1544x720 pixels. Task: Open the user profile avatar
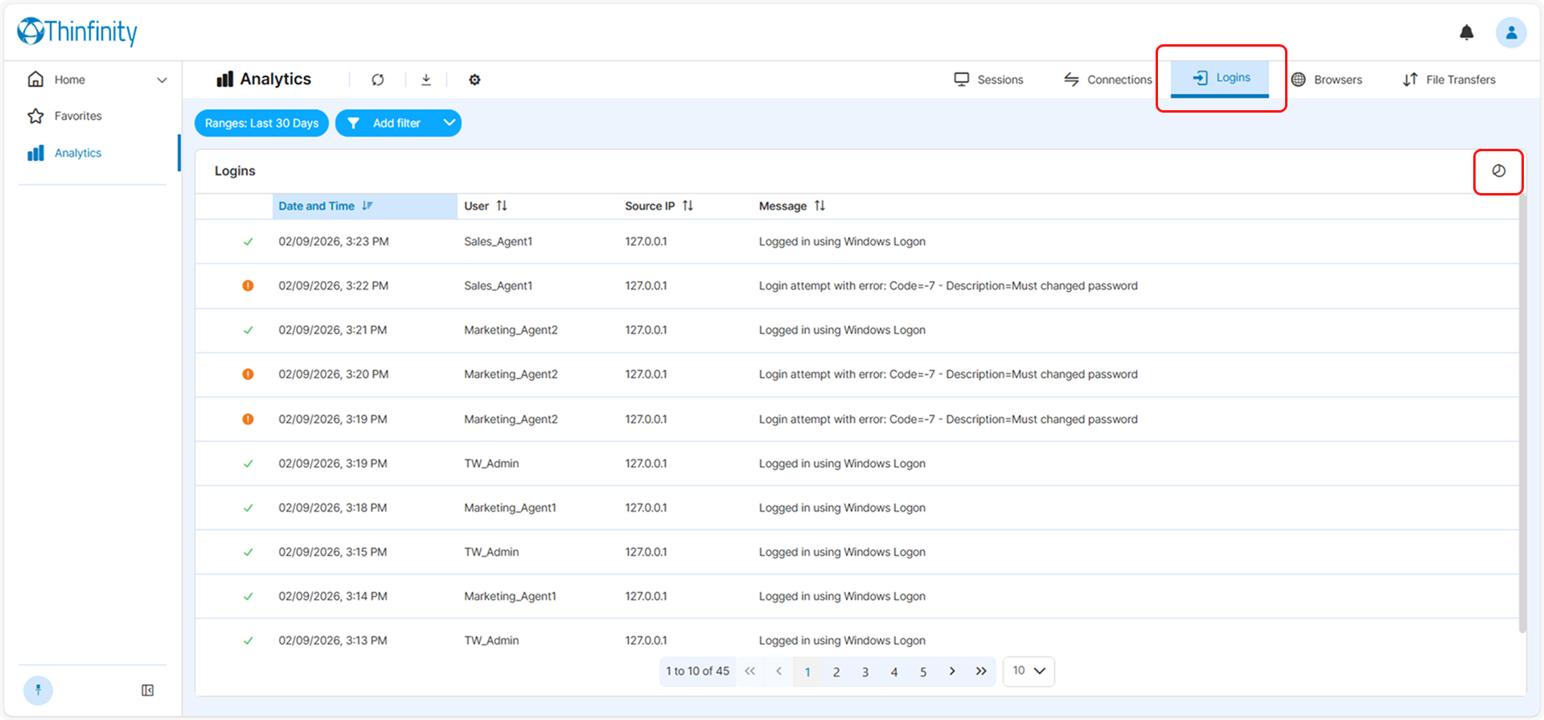tap(1511, 32)
